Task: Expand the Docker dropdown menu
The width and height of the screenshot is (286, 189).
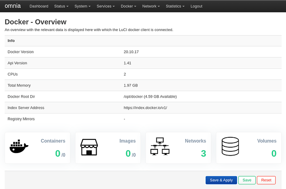Action: click(x=128, y=6)
